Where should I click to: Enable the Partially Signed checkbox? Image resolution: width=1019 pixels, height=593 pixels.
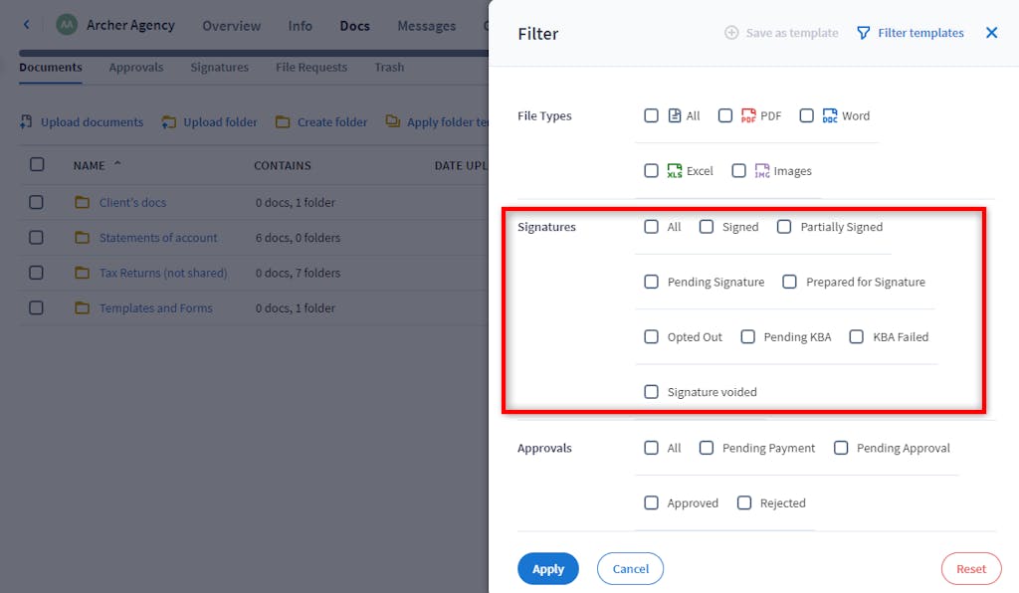[x=784, y=227]
